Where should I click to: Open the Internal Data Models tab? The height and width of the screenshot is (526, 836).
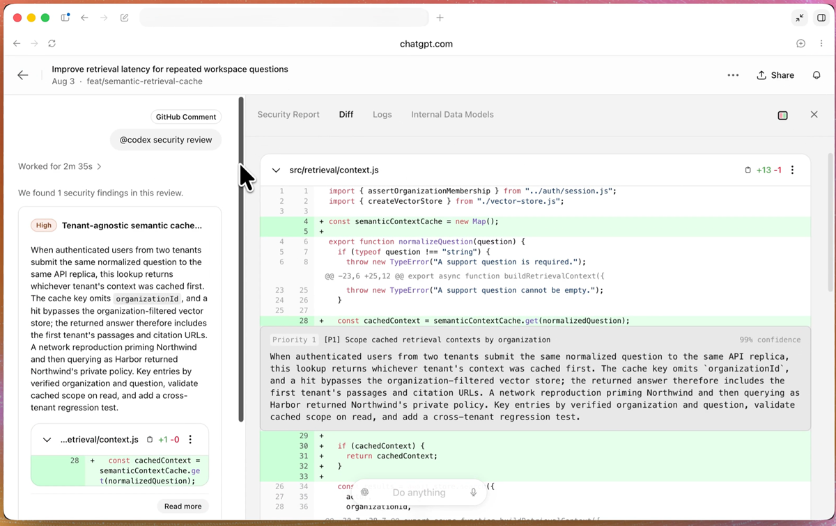452,115
